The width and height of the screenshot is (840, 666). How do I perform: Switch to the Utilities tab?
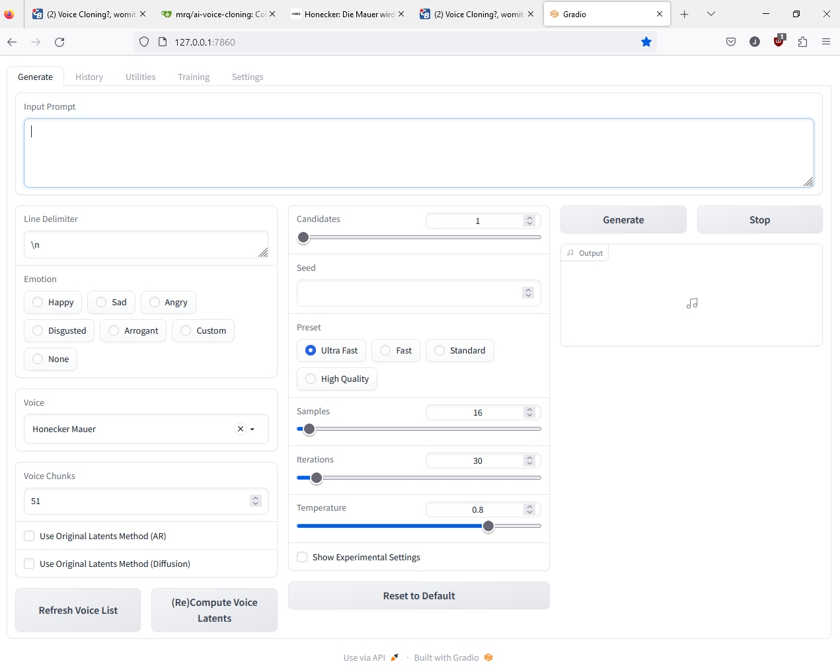pos(141,77)
